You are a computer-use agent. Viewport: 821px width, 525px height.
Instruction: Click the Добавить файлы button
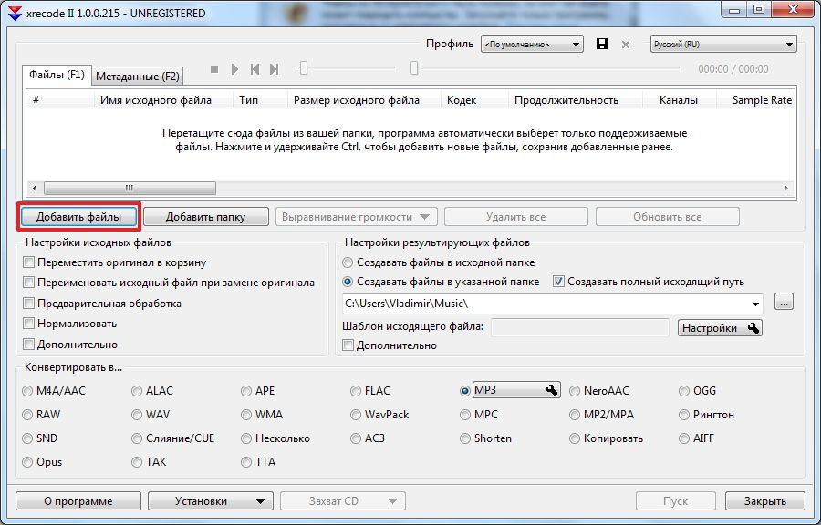point(78,217)
